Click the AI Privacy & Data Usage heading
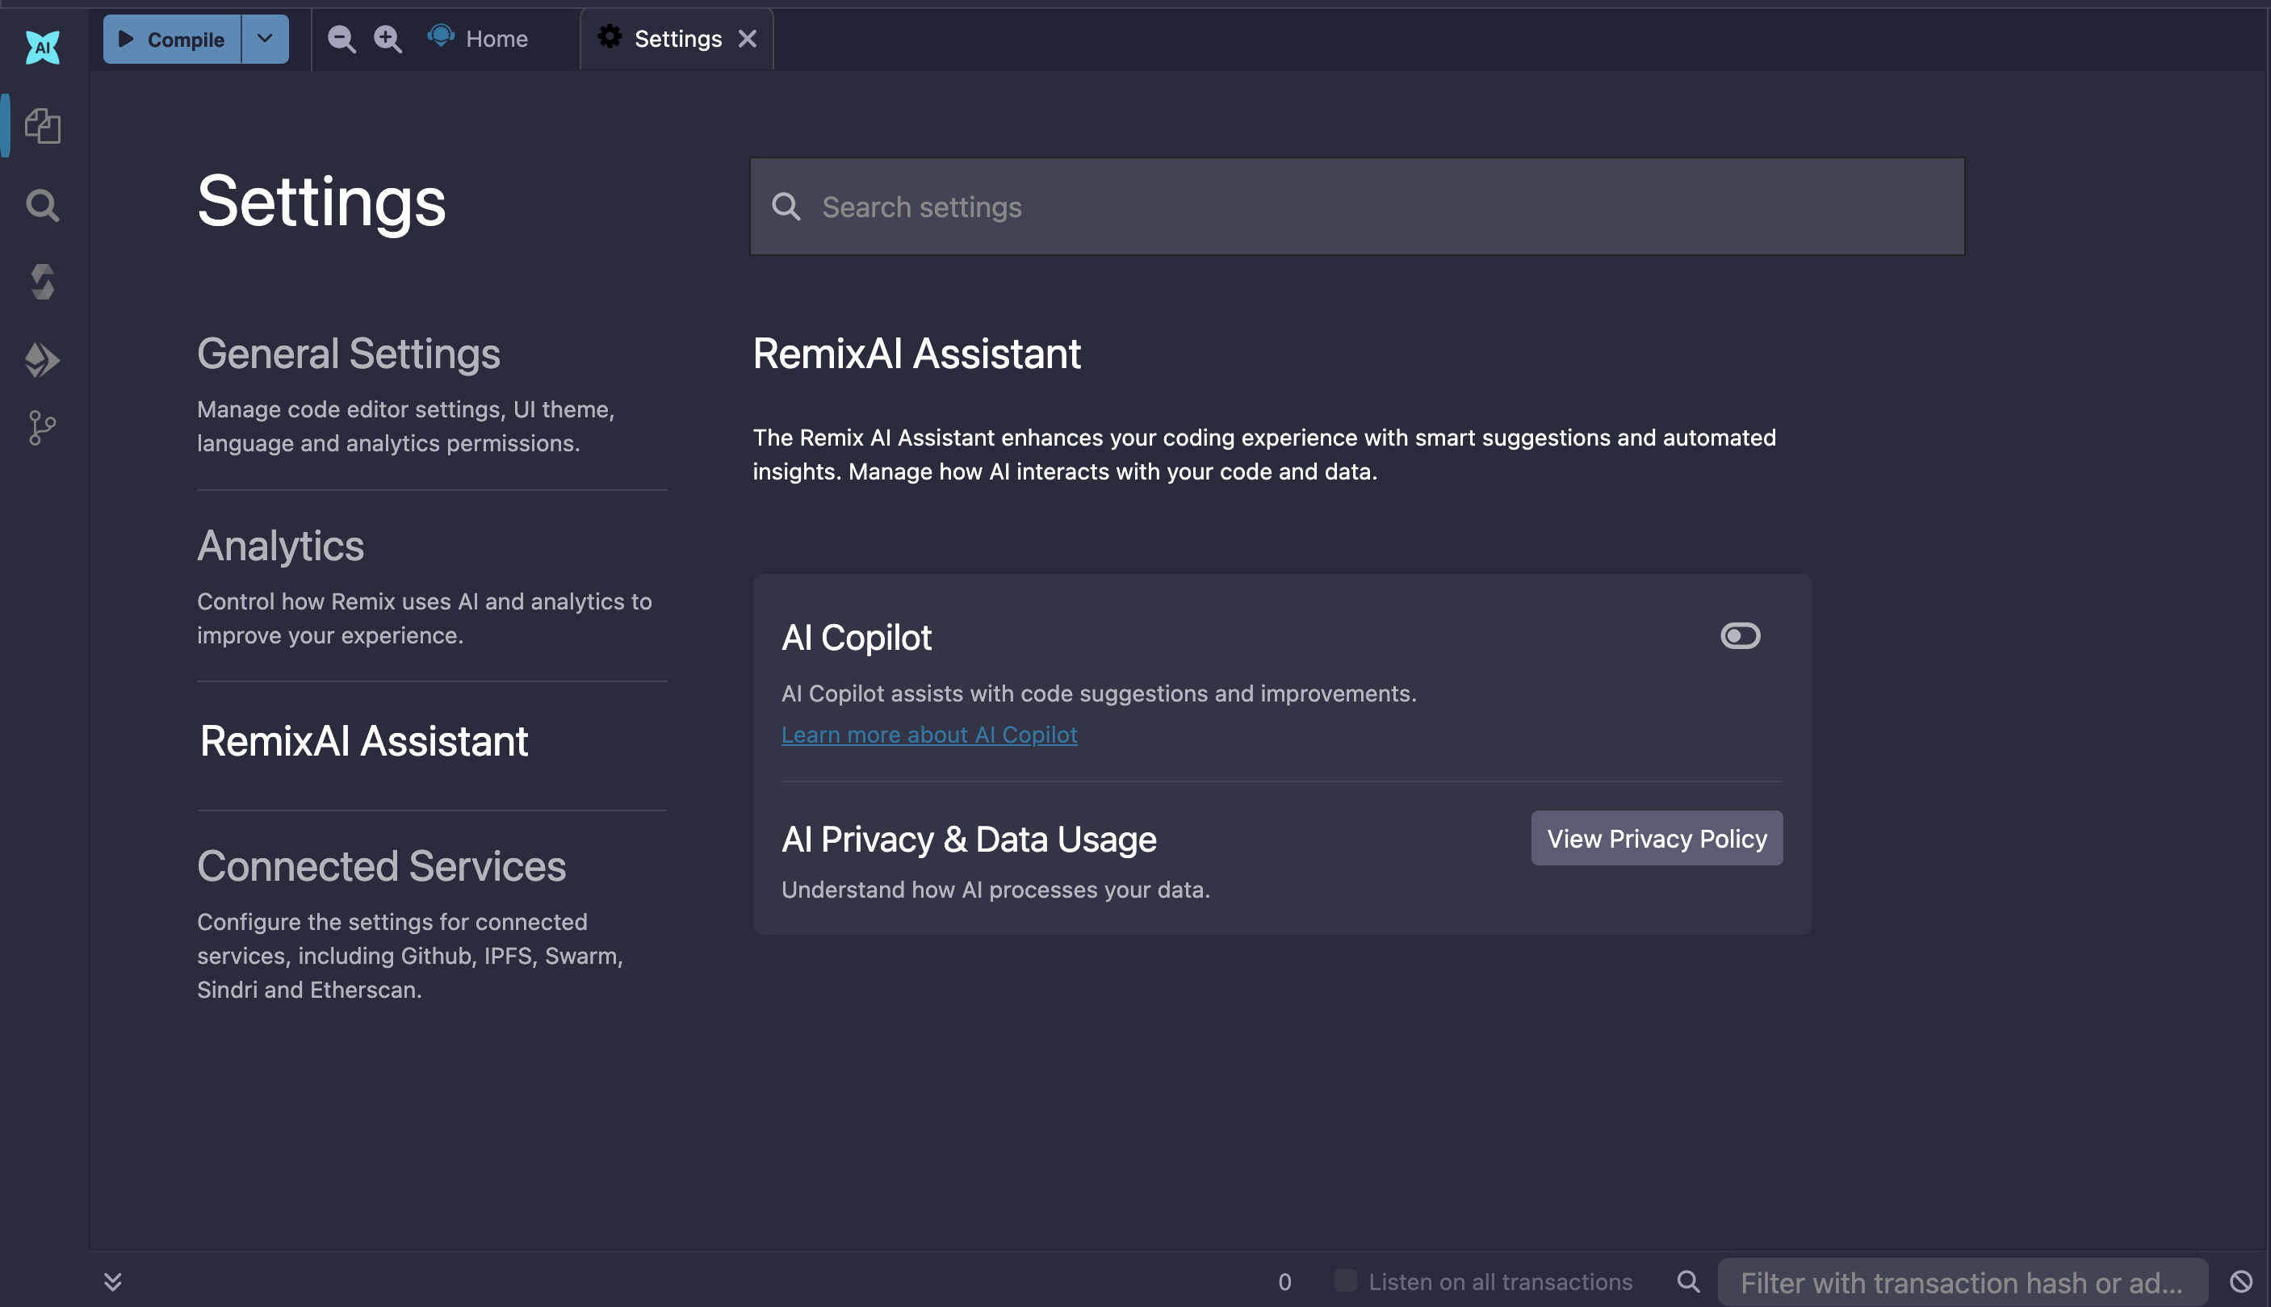Screen dimensions: 2271x1307 pyautogui.click(x=969, y=839)
